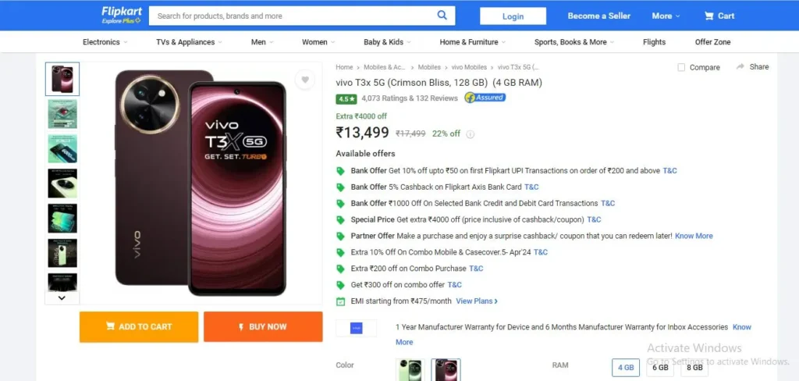Click the Assured badge icon
The image size is (799, 381).
(485, 98)
